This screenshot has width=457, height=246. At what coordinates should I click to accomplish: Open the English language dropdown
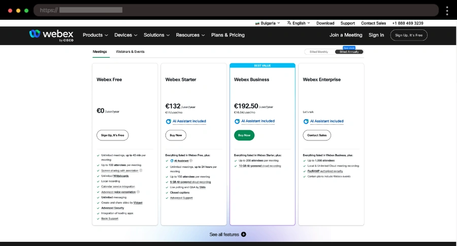point(299,23)
